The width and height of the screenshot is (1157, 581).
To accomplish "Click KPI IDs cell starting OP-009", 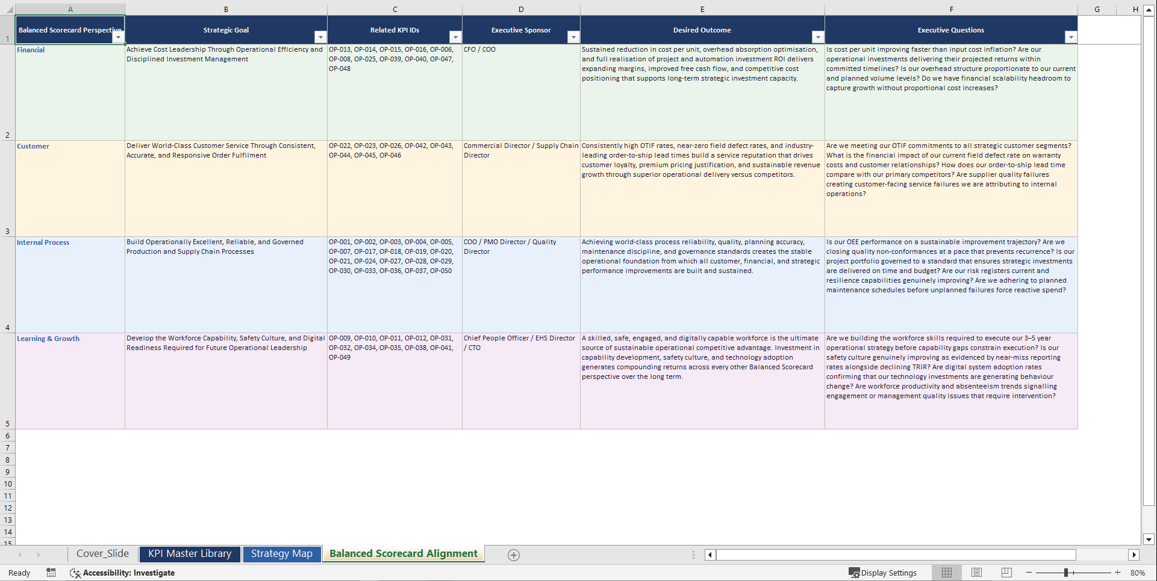I will (395, 381).
